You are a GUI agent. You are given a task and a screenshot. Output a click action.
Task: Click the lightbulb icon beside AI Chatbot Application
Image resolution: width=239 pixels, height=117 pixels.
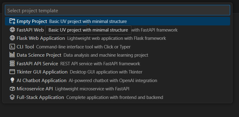(x=12, y=80)
